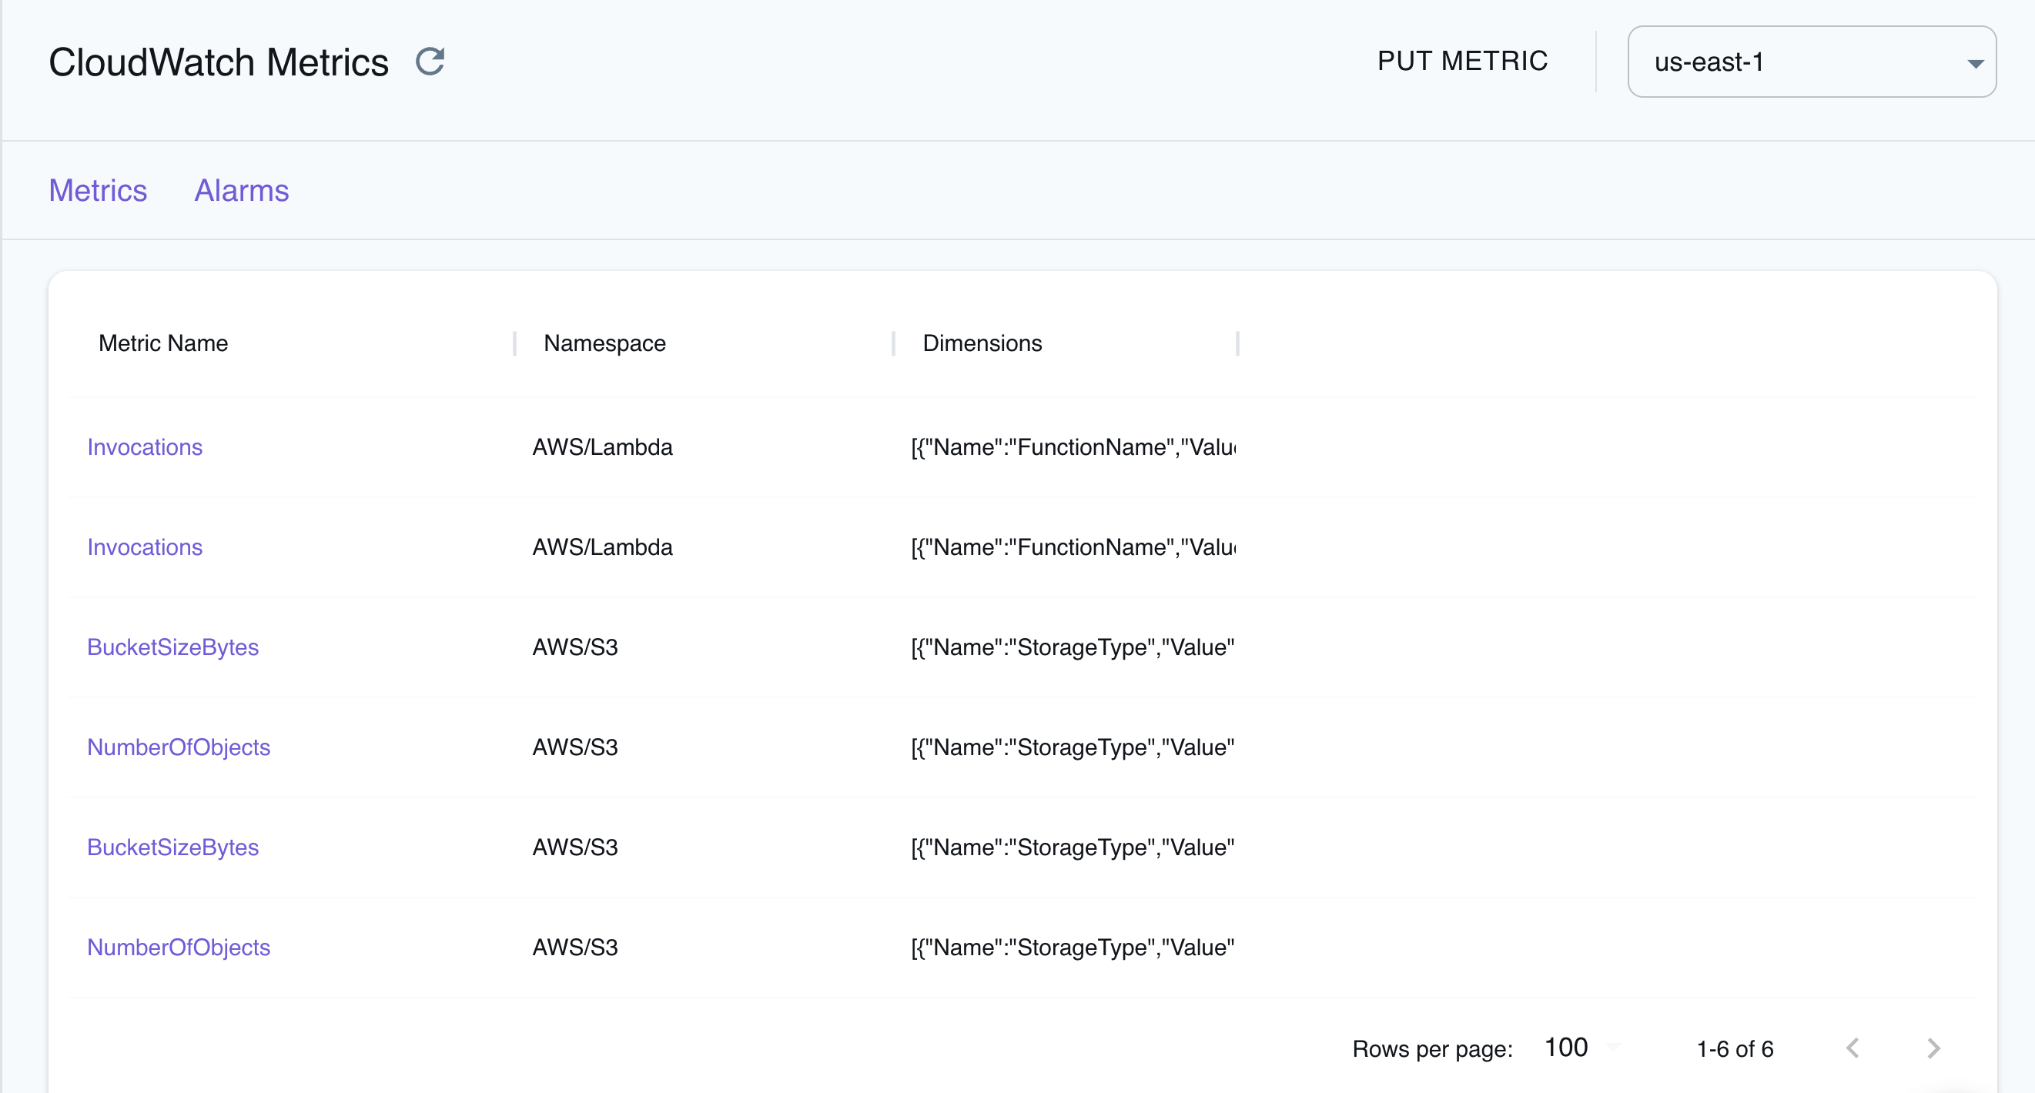Click the previous page arrow
The image size is (2035, 1093).
(1854, 1048)
